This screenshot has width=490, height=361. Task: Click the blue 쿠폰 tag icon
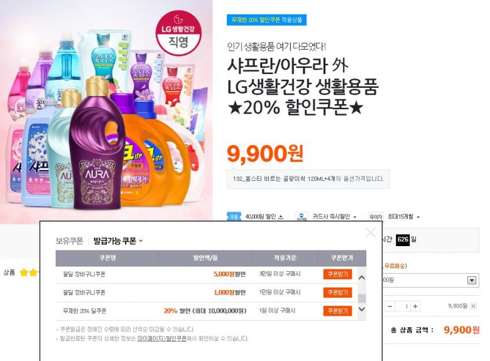pos(234,217)
